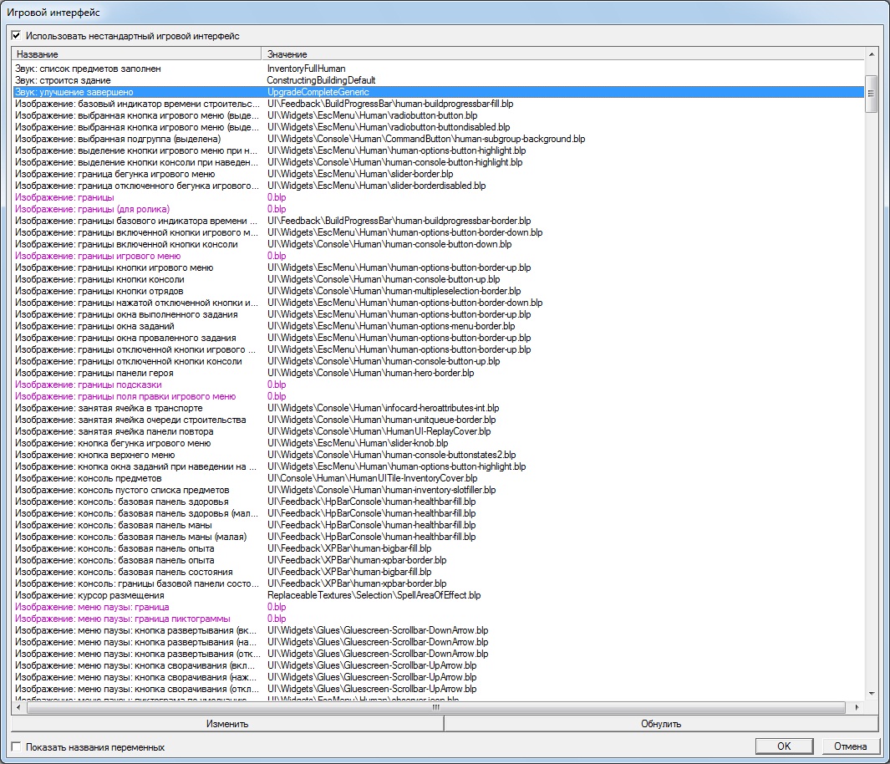Select value ending 'HumanUI-ReplayCover.blp'
The height and width of the screenshot is (764, 890).
pyautogui.click(x=379, y=431)
